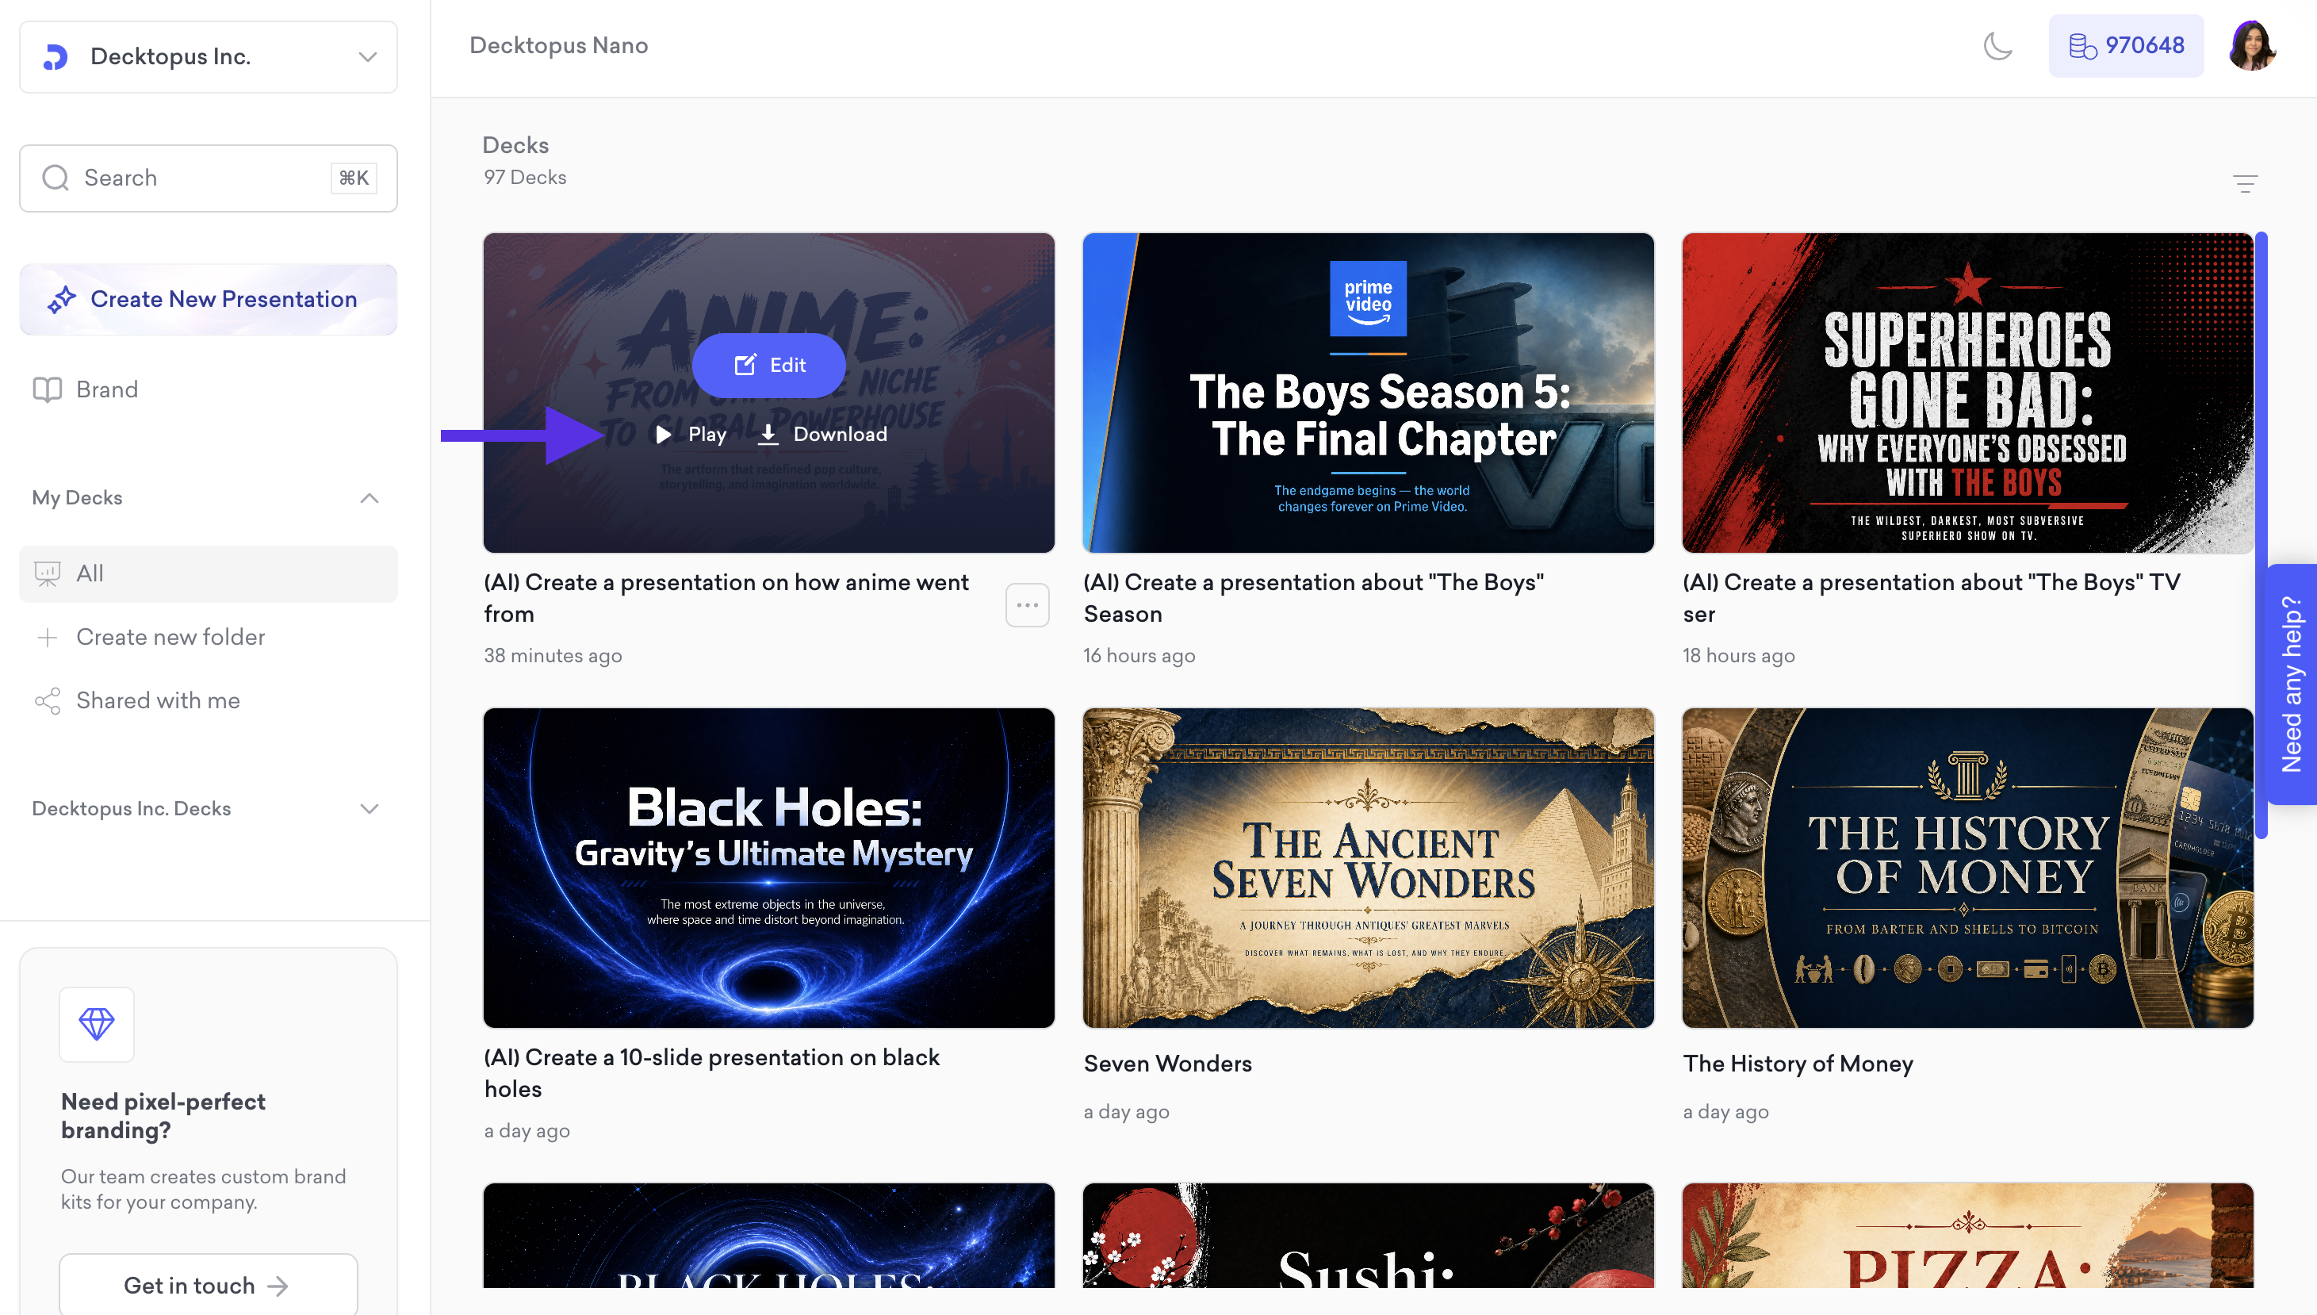The image size is (2317, 1315).
Task: Open three-dot options for anime deck
Action: [1027, 605]
